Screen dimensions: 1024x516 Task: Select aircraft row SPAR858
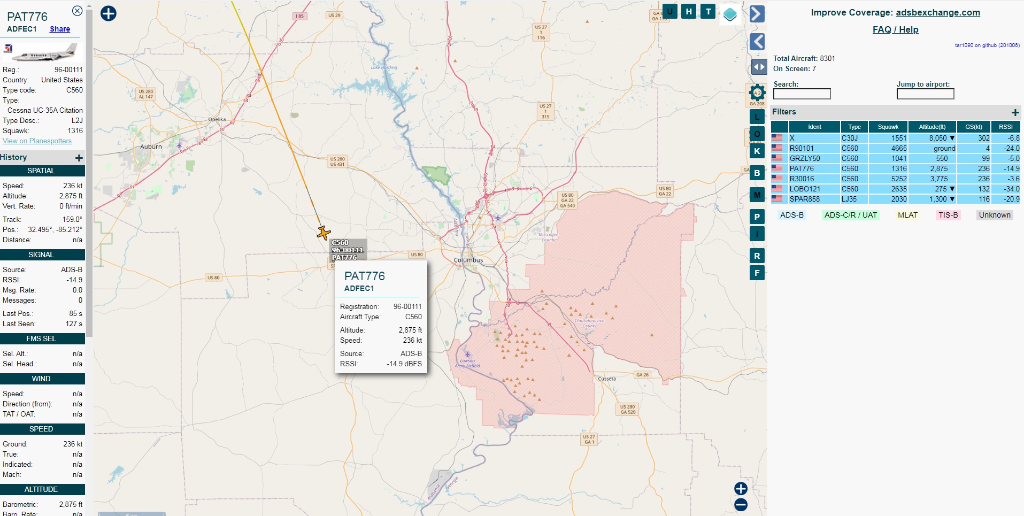coord(895,199)
